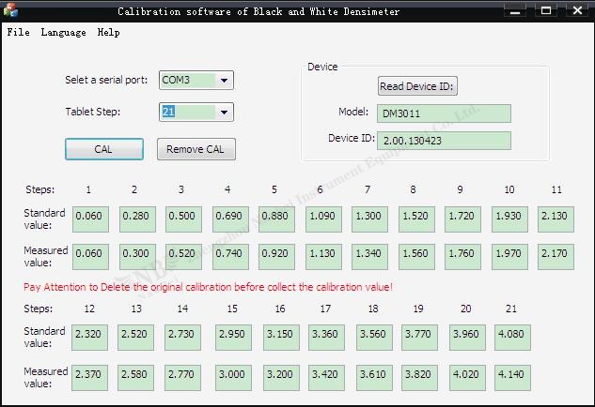Image resolution: width=595 pixels, height=407 pixels.
Task: Open the File menu
Action: [x=18, y=32]
